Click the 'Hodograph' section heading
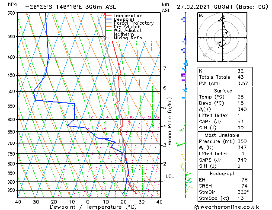Image resolution: width=272 pixels, height=210 pixels. (223, 173)
